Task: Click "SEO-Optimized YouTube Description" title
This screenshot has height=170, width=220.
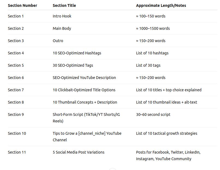Action: pyautogui.click(x=84, y=78)
